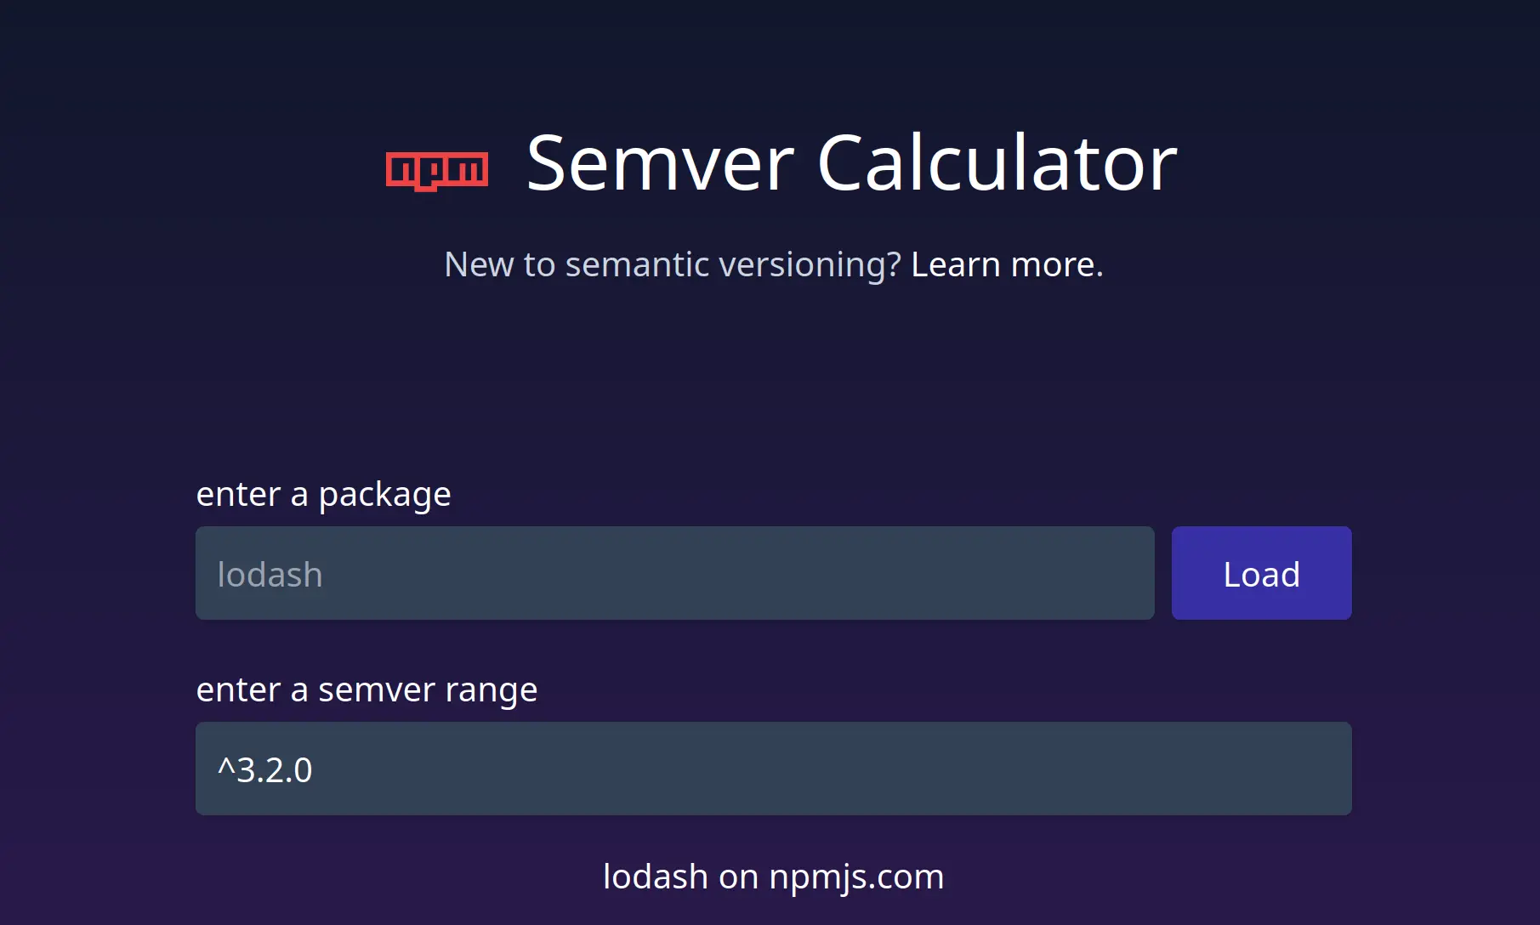Activate the field under enter a semver range
This screenshot has width=1540, height=925.
773,769
